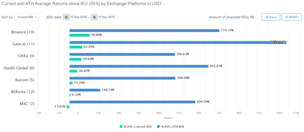Click the 17 Nov 2018 start date
This screenshot has width=304, height=132.
78,17
